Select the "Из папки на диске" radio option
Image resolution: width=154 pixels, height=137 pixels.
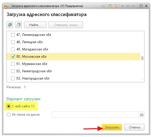point(9,114)
